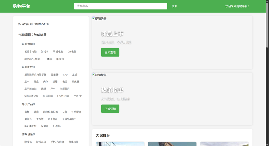Click the 游戏软件 category link

tap(73, 142)
